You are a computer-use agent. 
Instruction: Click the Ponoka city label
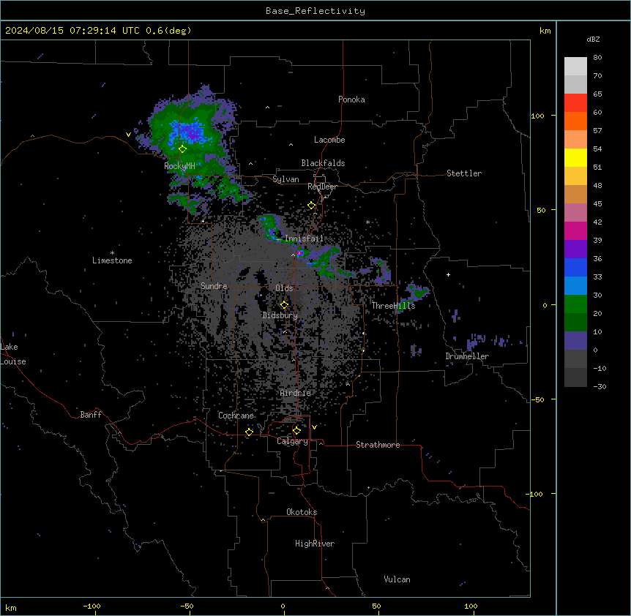coord(351,99)
